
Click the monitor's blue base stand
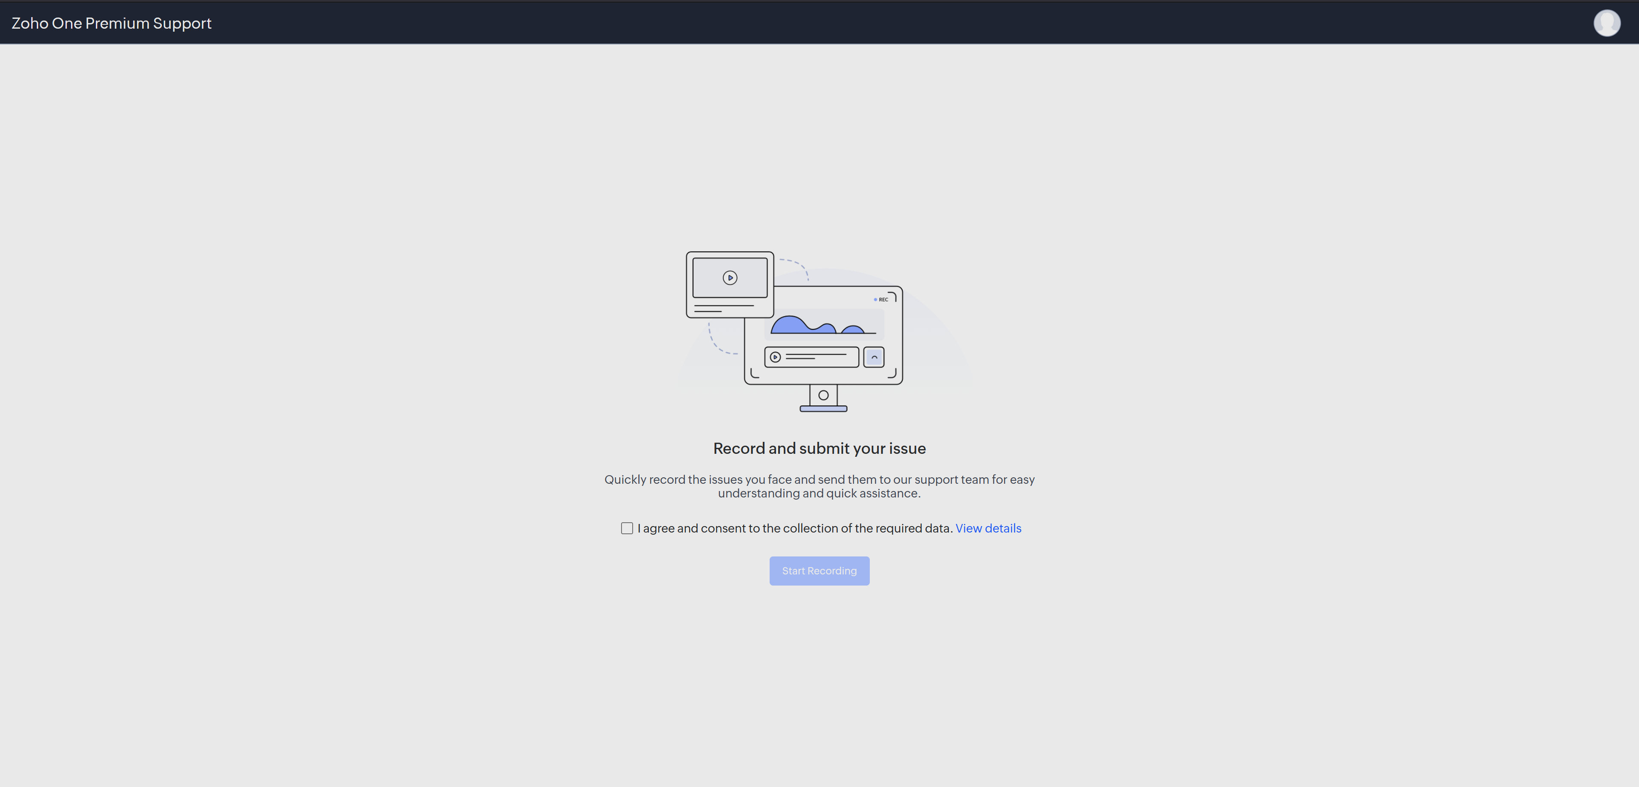pos(823,409)
